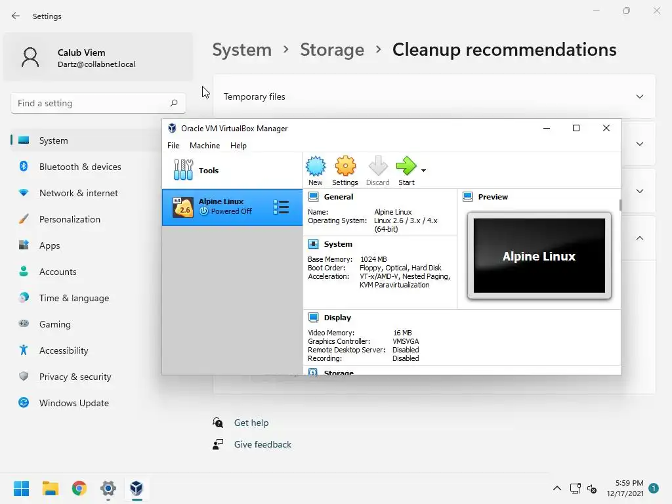Select the Alpine Linux machine entry
Screen dimensions: 672x504
coord(232,207)
